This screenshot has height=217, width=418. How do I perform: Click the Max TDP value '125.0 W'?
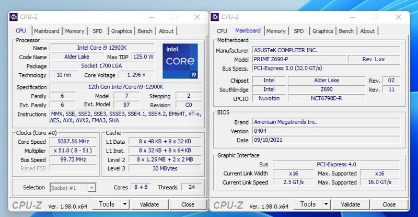tap(143, 56)
